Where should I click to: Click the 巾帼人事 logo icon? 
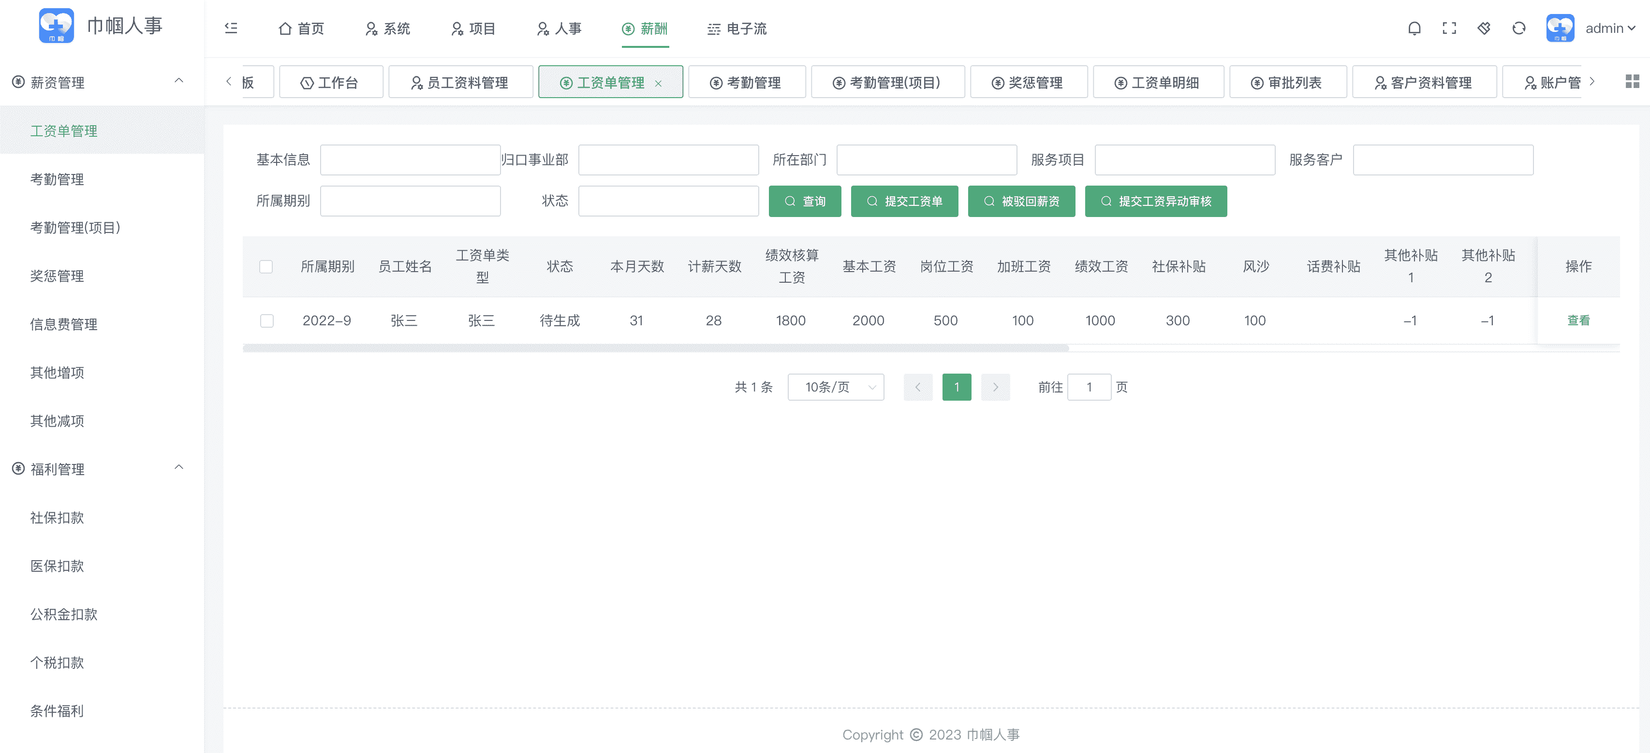point(57,26)
